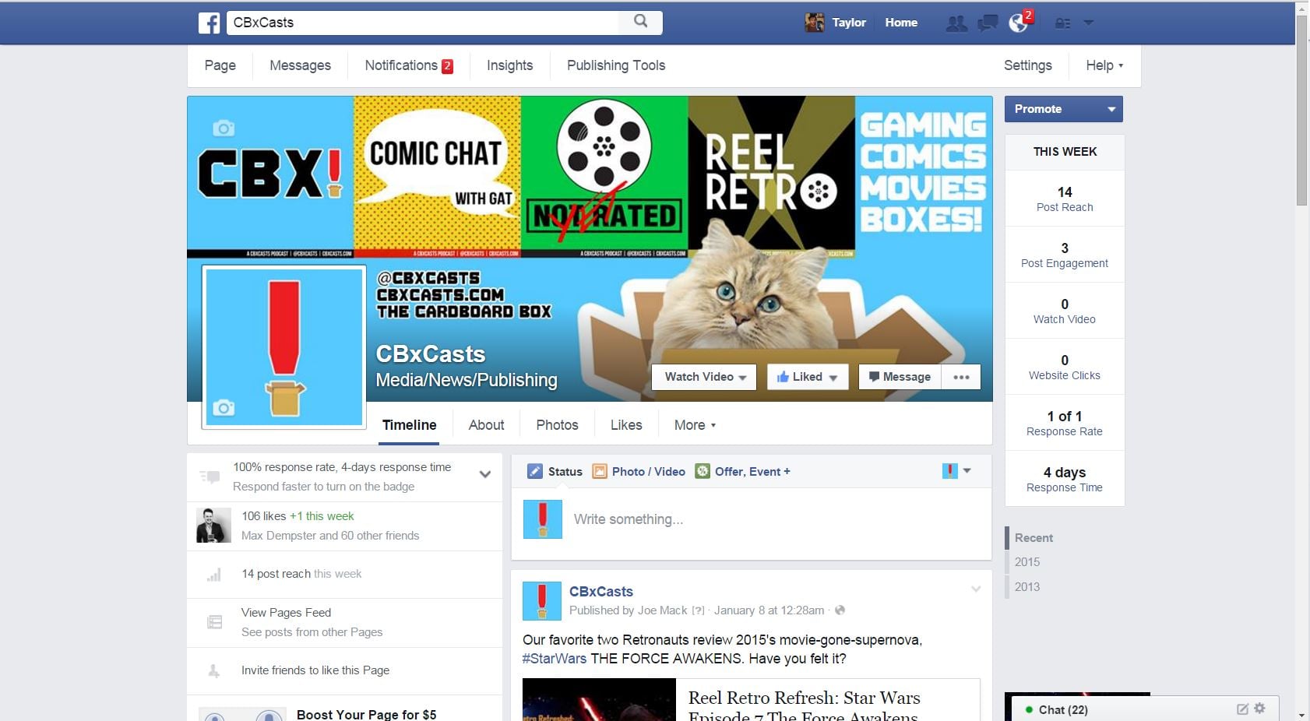
Task: Open the Liked dropdown
Action: (807, 377)
